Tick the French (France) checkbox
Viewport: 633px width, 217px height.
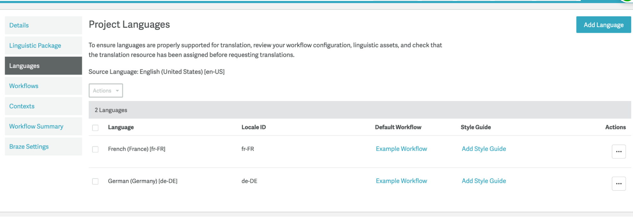point(95,149)
